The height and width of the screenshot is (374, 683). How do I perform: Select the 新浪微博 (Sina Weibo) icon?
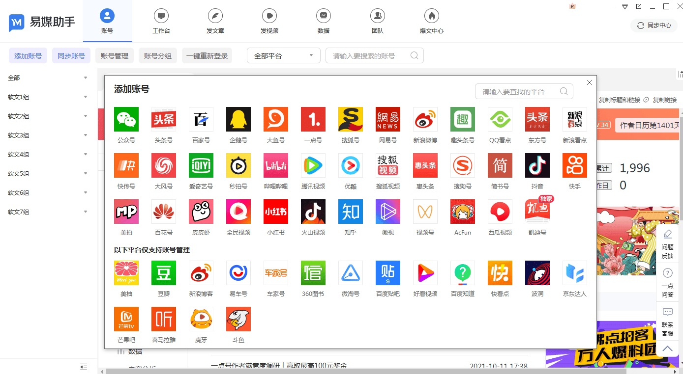[x=425, y=119]
